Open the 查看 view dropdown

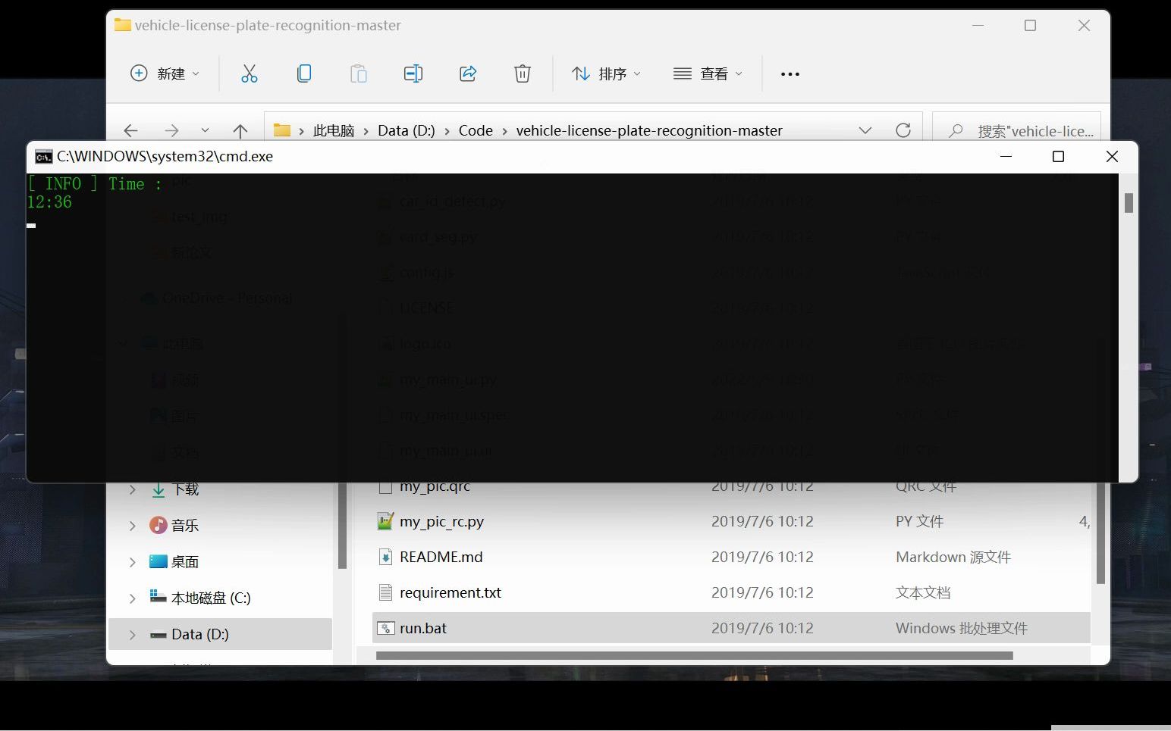(x=708, y=73)
